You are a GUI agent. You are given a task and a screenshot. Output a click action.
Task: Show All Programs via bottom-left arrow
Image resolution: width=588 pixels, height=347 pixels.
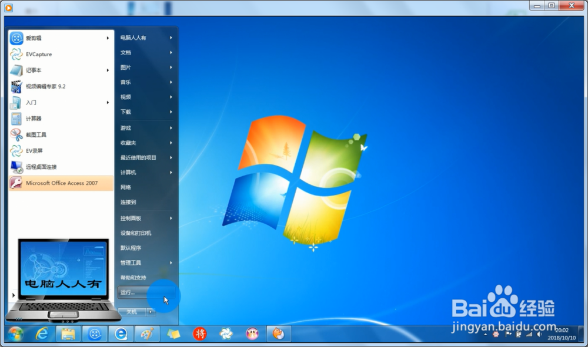(x=14, y=295)
